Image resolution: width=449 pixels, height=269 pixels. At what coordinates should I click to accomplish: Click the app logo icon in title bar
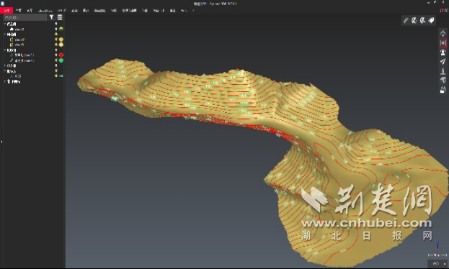(2, 3)
